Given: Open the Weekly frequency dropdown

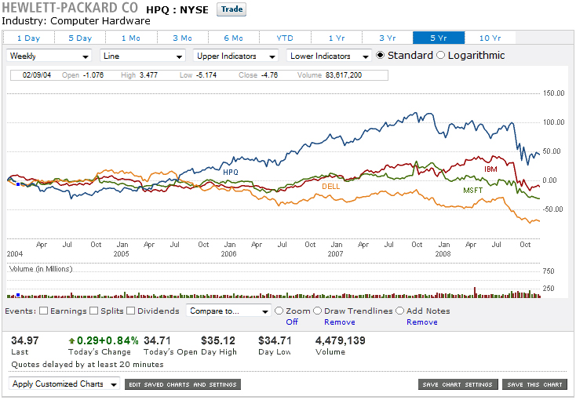Looking at the screenshot, I should click(x=49, y=56).
